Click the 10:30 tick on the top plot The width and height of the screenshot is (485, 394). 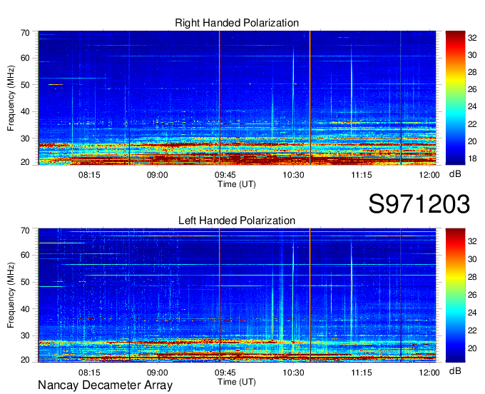(293, 175)
